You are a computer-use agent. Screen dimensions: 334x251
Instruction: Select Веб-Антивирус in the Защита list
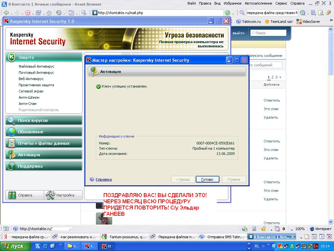31,79
